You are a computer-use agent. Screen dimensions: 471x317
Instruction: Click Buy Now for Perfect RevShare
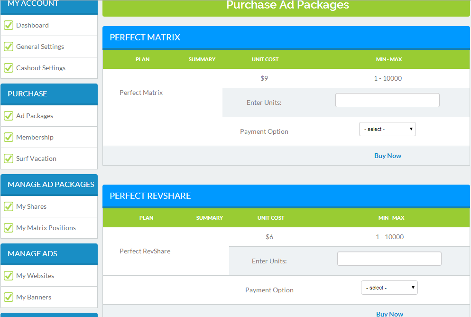point(389,314)
